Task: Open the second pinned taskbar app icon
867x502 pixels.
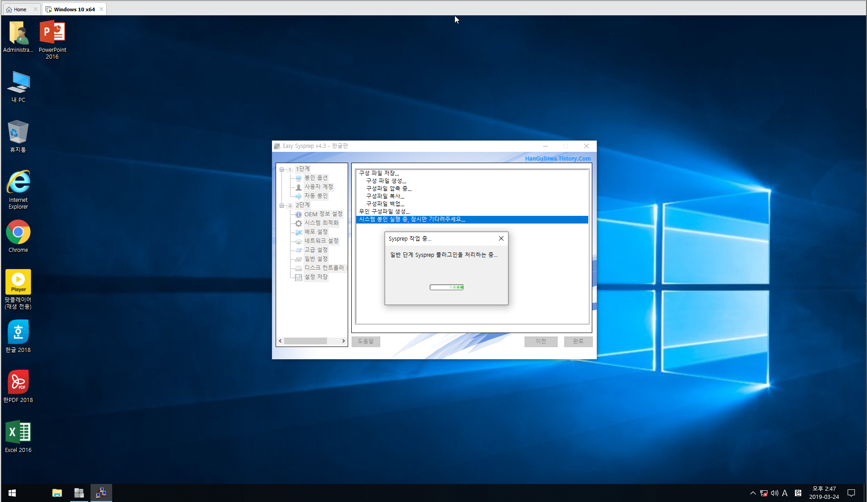Action: 79,493
